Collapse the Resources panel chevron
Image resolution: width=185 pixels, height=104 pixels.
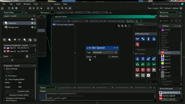[x=180, y=16]
